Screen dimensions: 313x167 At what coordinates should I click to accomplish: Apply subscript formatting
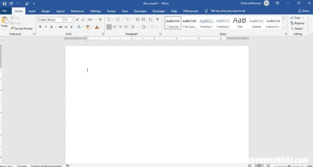click(66, 27)
